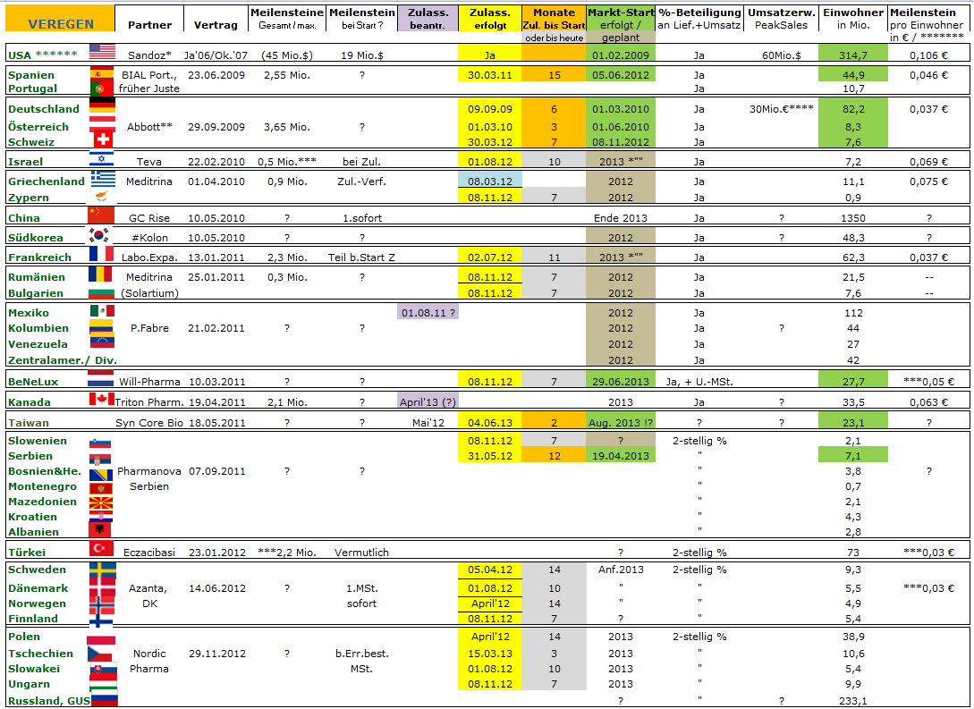This screenshot has height=709, width=974.
Task: Click the Greece flag icon
Action: click(x=103, y=178)
